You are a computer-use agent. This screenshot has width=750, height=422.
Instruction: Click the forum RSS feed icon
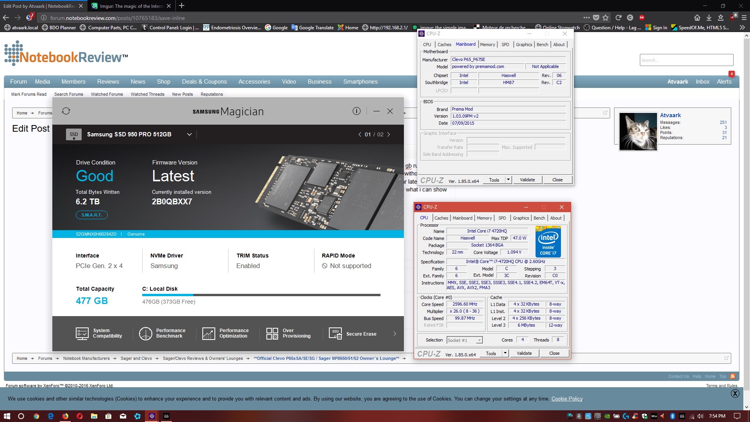733,376
